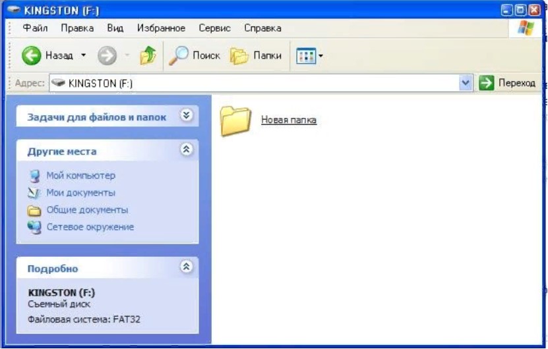Click the Views grid icon in toolbar
The height and width of the screenshot is (349, 548).
[305, 56]
